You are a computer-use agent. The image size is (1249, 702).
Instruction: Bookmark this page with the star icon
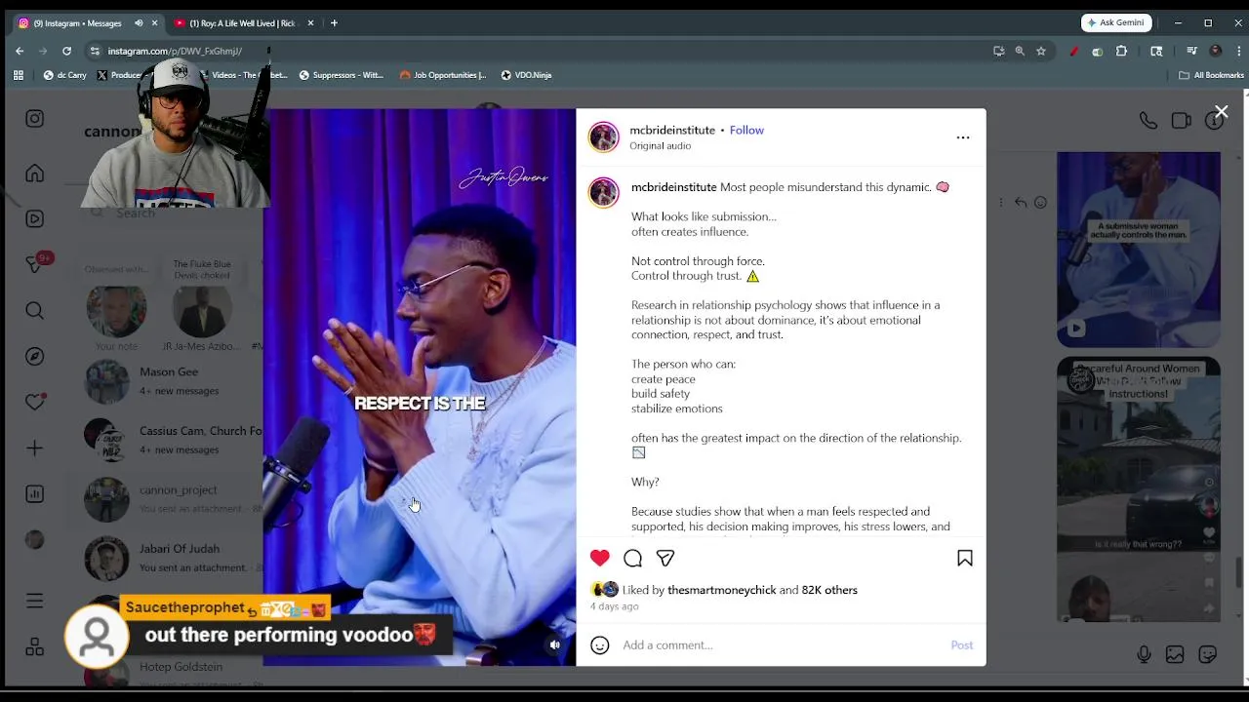[1041, 51]
